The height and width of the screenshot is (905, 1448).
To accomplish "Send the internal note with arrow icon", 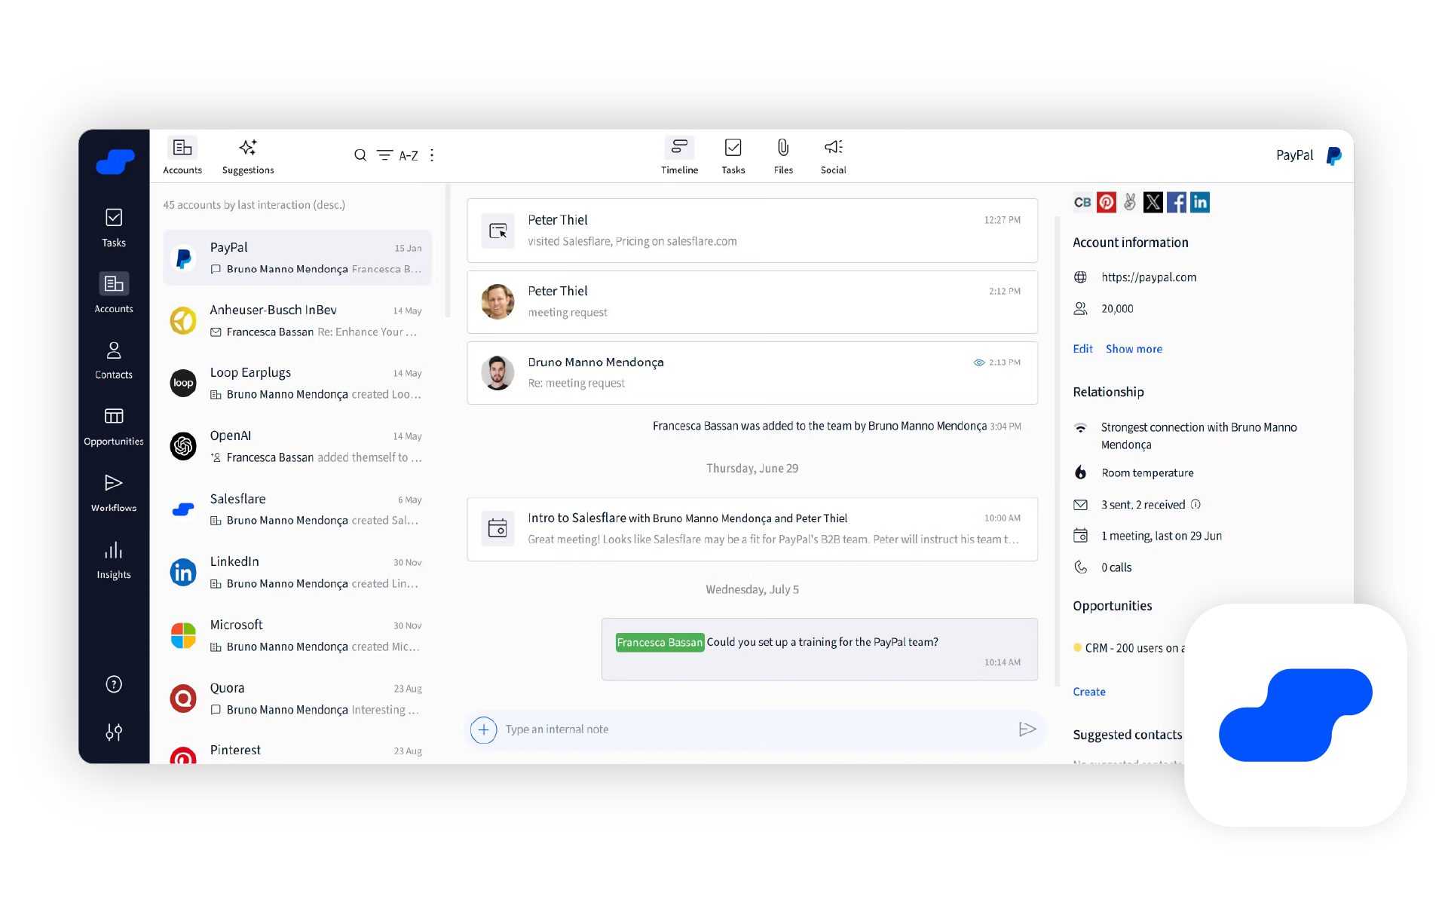I will [1027, 729].
